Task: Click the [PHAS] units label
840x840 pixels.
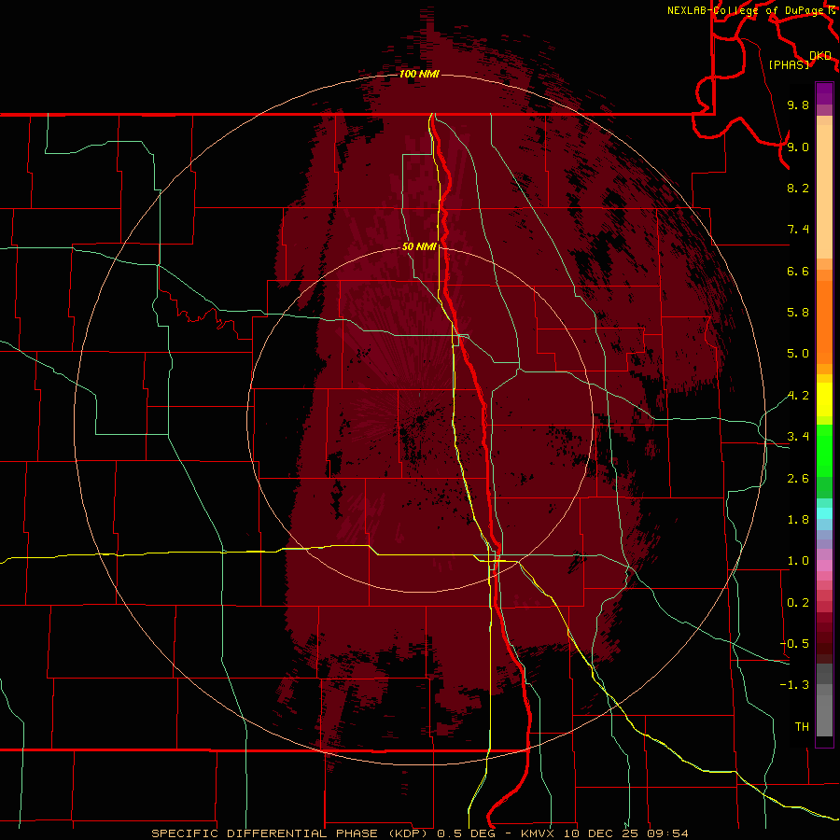Action: pyautogui.click(x=789, y=65)
